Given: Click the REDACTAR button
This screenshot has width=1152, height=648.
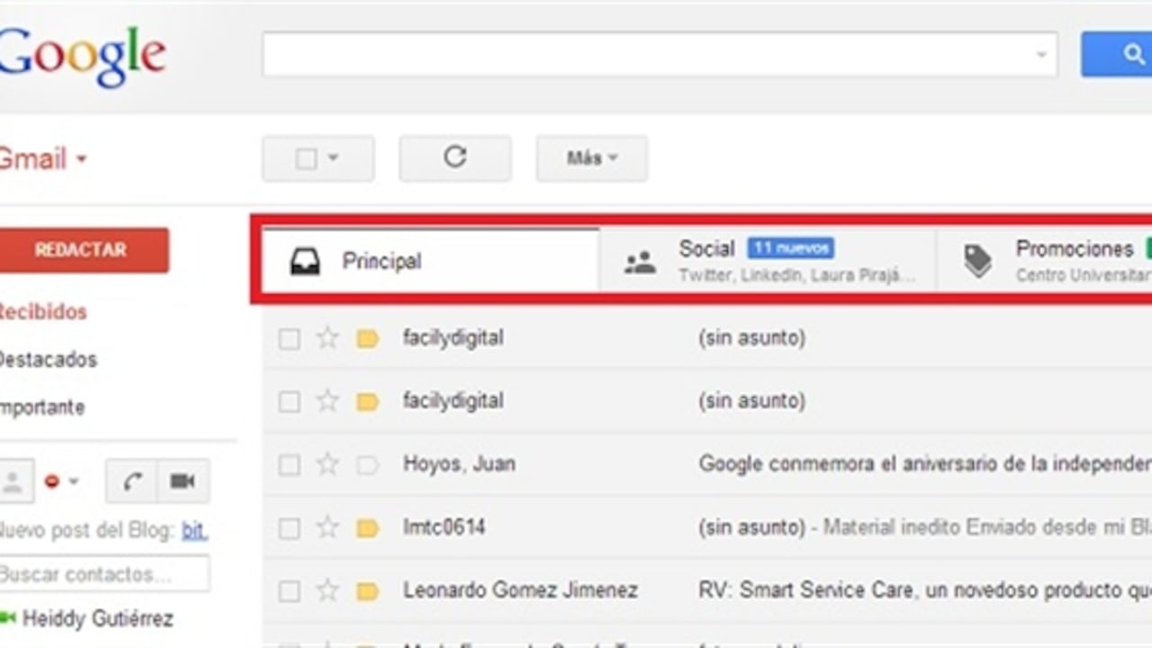Looking at the screenshot, I should pyautogui.click(x=84, y=250).
